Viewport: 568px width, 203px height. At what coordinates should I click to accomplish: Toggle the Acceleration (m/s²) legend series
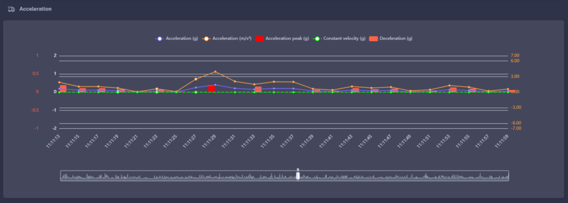(x=227, y=38)
